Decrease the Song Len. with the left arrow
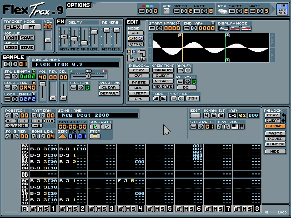 (x=35, y=136)
